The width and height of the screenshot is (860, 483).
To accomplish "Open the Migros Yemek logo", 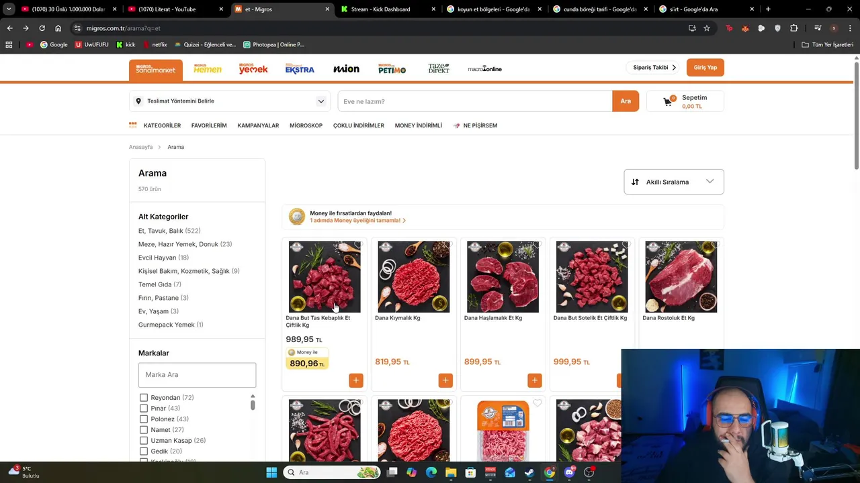I will click(253, 69).
